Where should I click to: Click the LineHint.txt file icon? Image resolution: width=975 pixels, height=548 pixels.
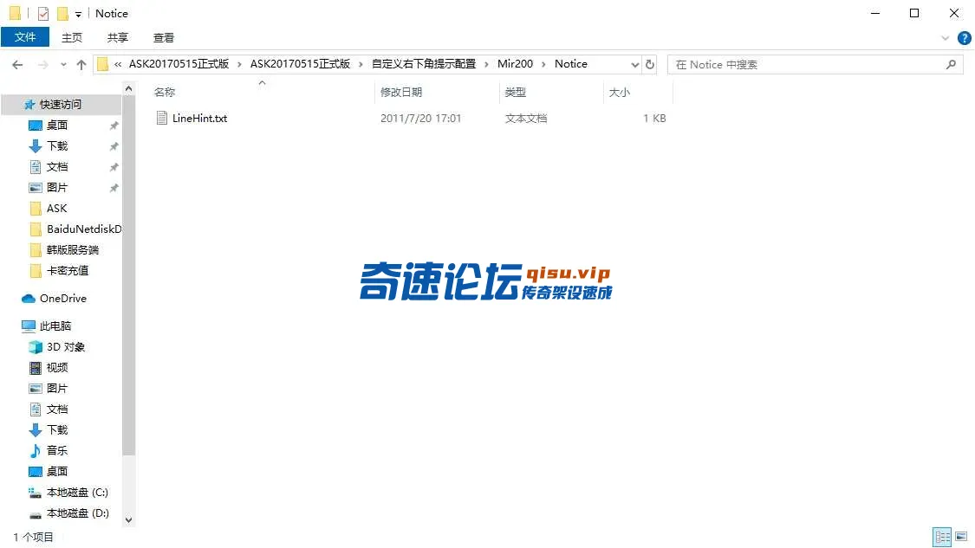coord(162,118)
